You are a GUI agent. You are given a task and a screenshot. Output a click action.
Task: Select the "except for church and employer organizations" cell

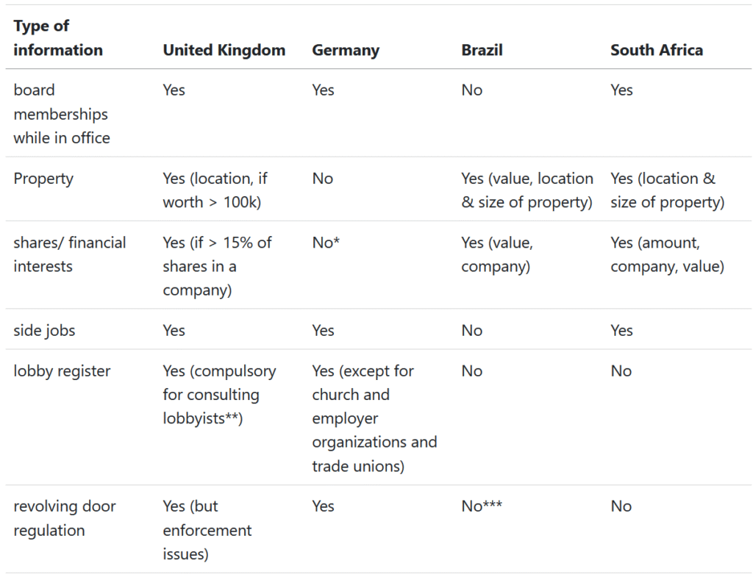[374, 418]
